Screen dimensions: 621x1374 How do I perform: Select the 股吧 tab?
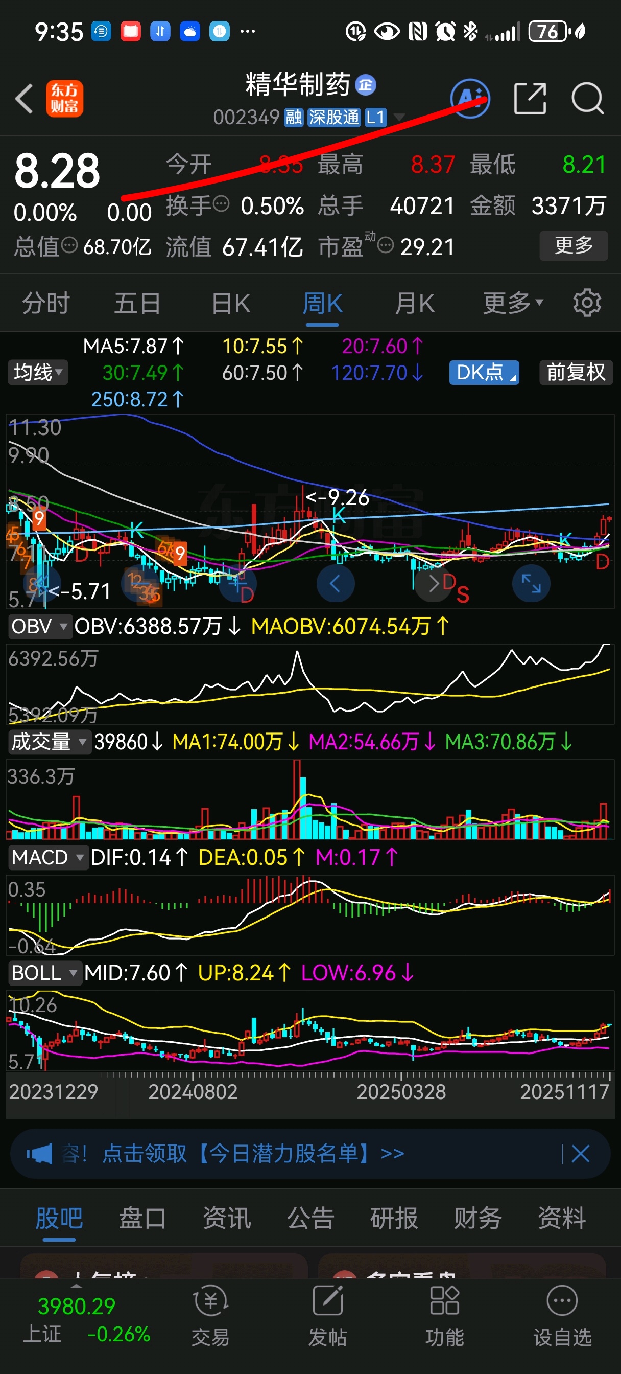click(x=59, y=1218)
